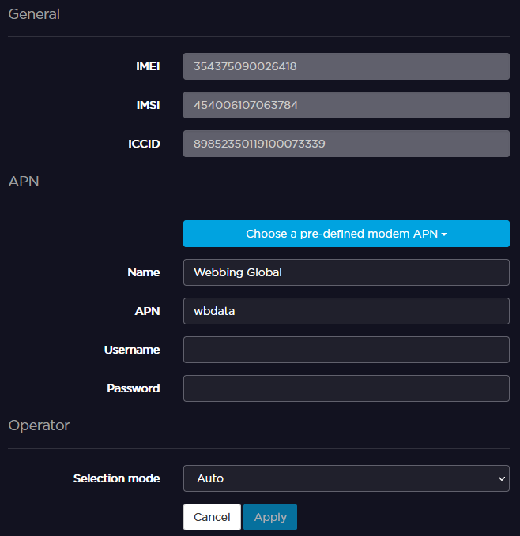This screenshot has height=536, width=520.
Task: Open the pre-defined modem APN dropdown
Action: pyautogui.click(x=346, y=234)
